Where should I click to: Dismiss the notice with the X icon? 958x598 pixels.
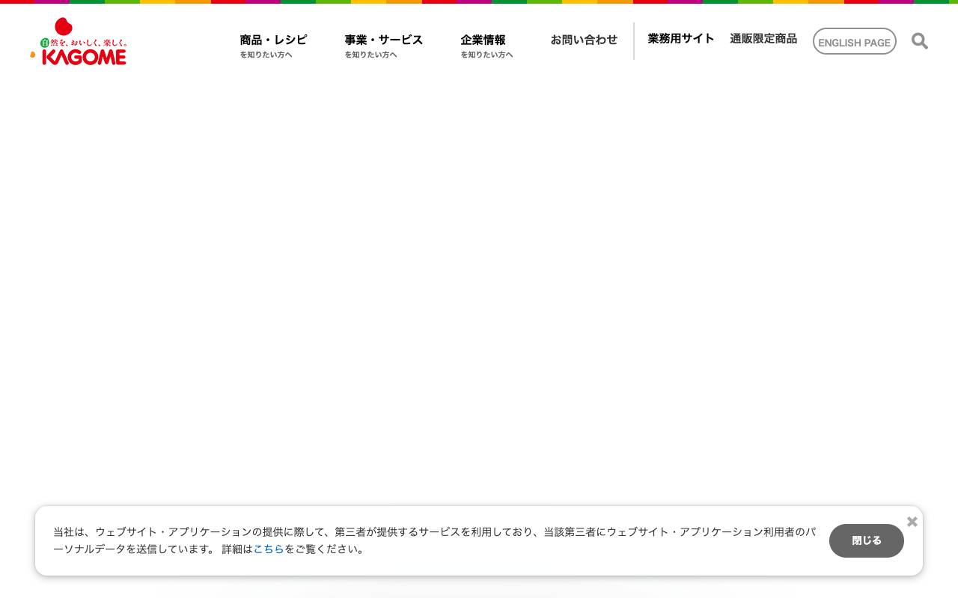click(x=912, y=521)
